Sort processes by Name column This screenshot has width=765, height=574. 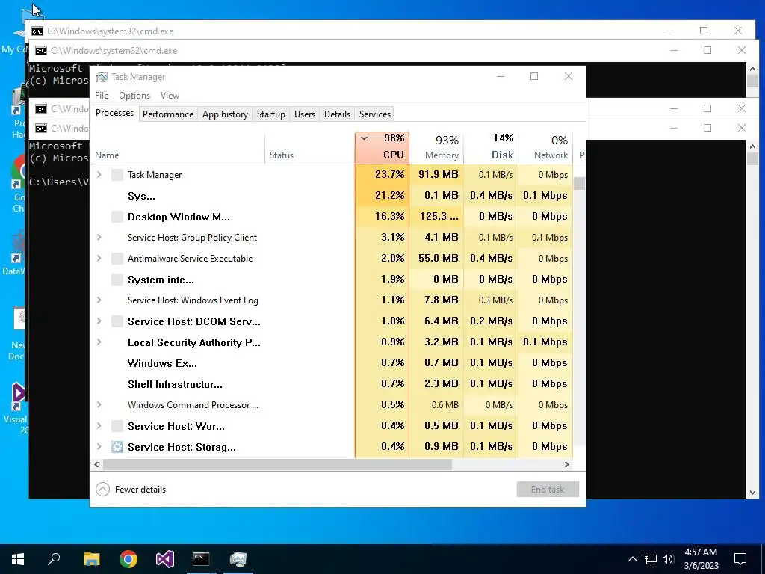(x=178, y=147)
